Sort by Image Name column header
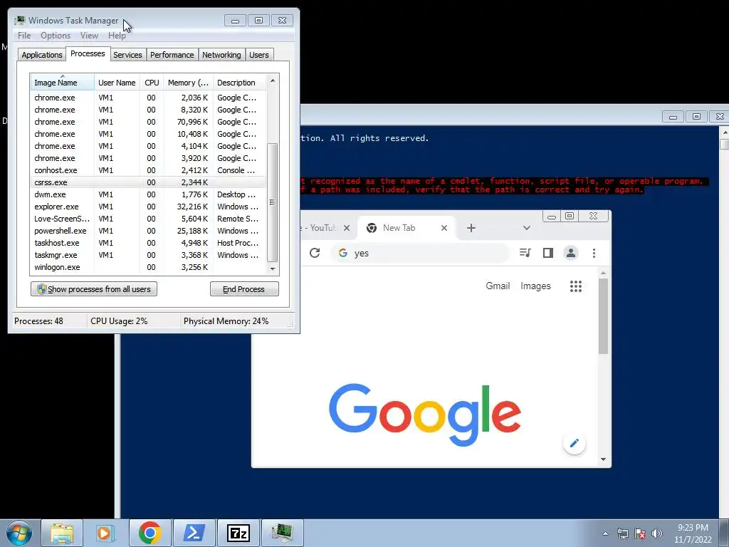729x547 pixels. [63, 83]
